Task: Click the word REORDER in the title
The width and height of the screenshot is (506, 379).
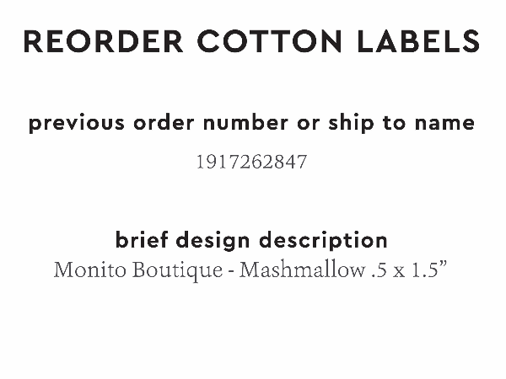Action: (x=94, y=40)
